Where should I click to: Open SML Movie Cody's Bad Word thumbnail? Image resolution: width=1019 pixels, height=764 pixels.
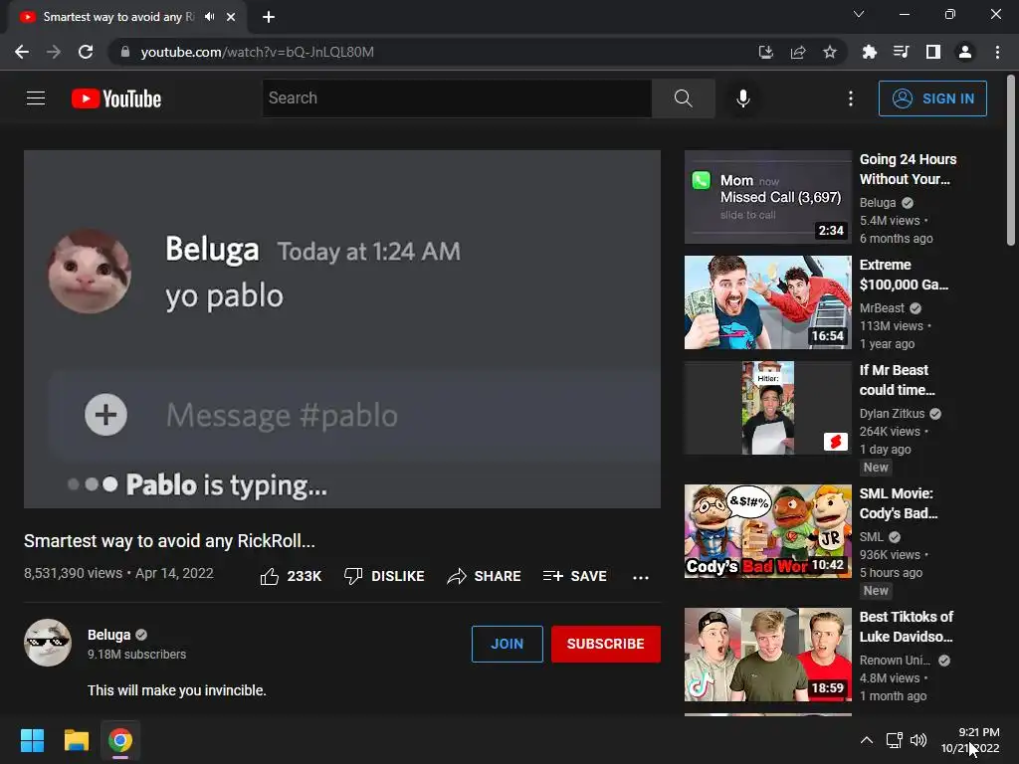pyautogui.click(x=767, y=531)
